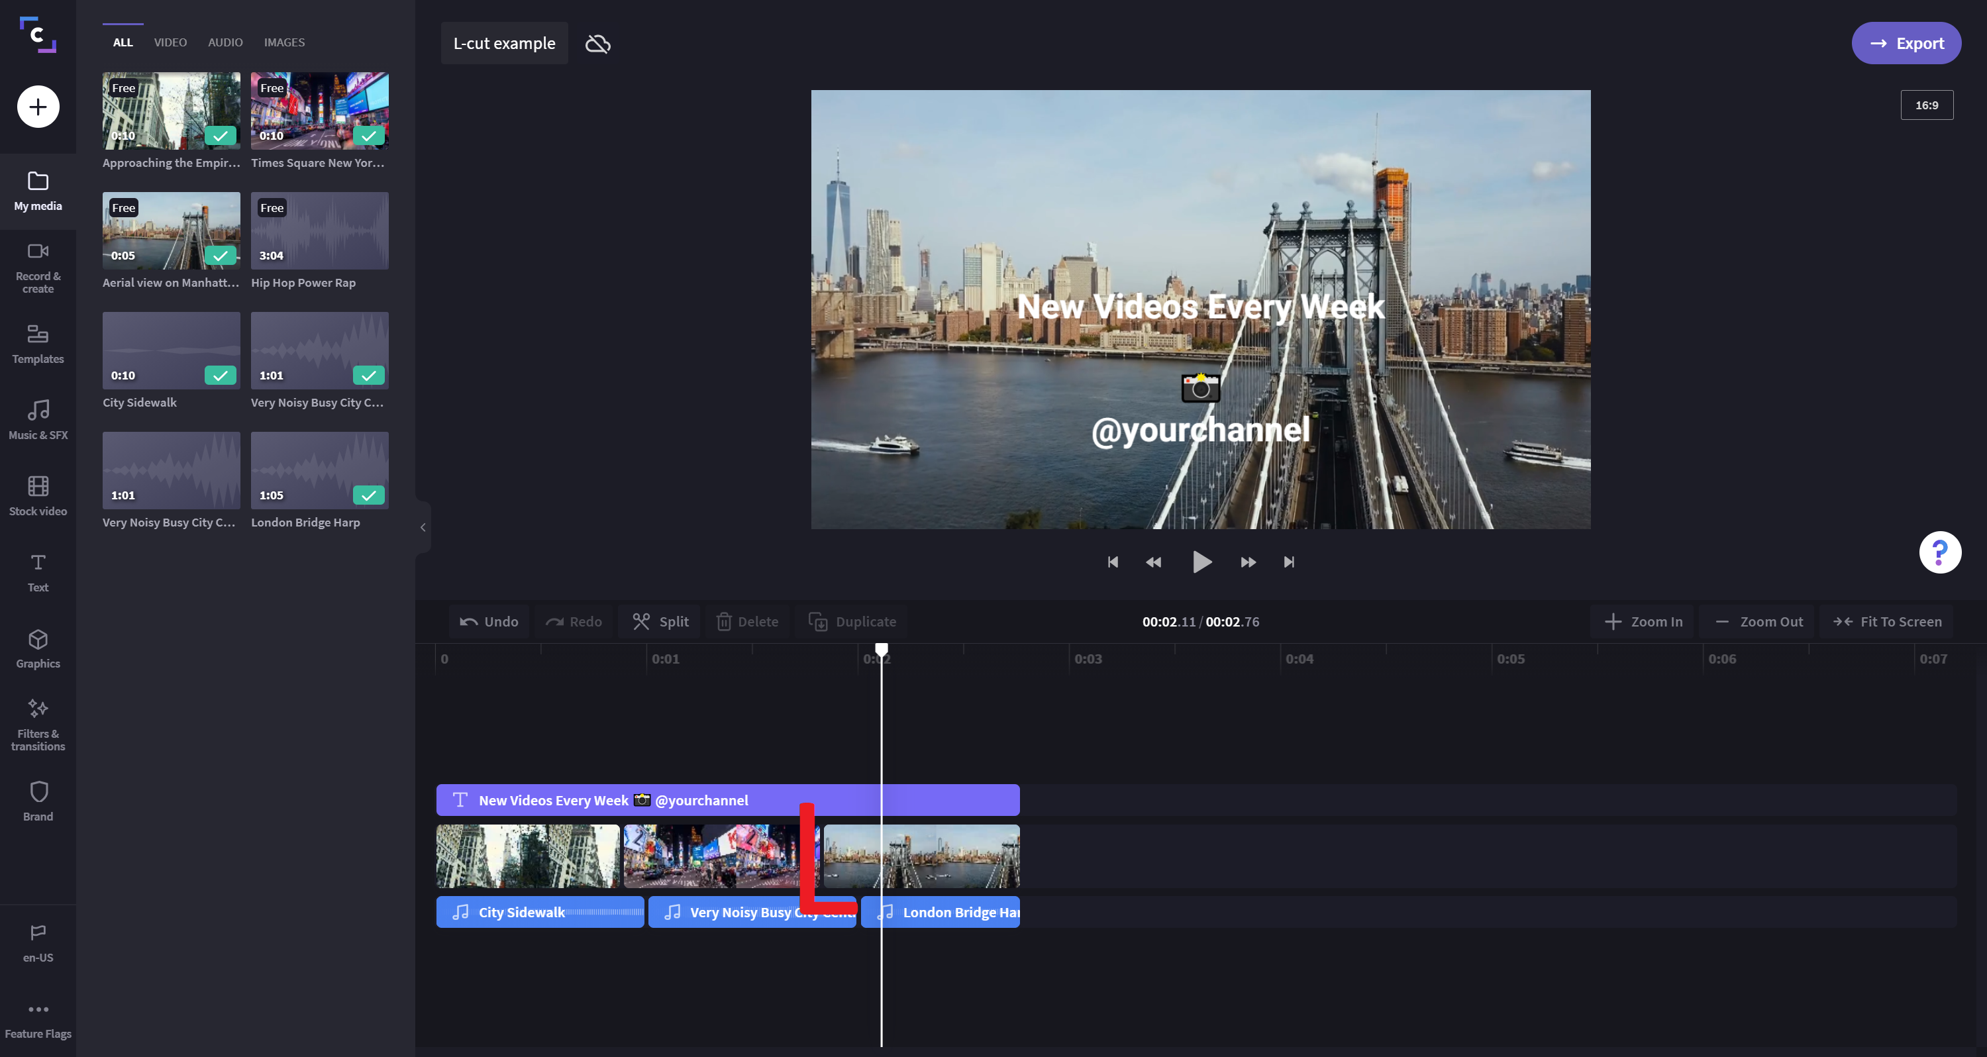Image resolution: width=1987 pixels, height=1057 pixels.
Task: Click the Export button
Action: pos(1906,43)
